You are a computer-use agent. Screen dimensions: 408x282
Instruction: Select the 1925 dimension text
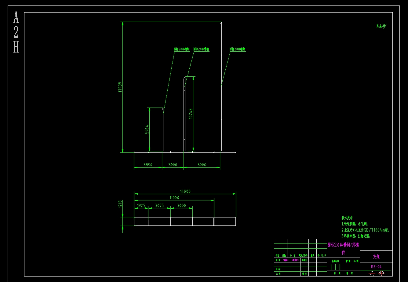pos(141,206)
